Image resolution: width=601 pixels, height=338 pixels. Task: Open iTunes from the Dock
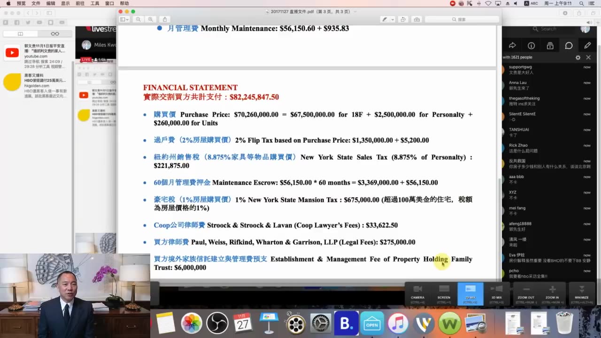click(398, 323)
